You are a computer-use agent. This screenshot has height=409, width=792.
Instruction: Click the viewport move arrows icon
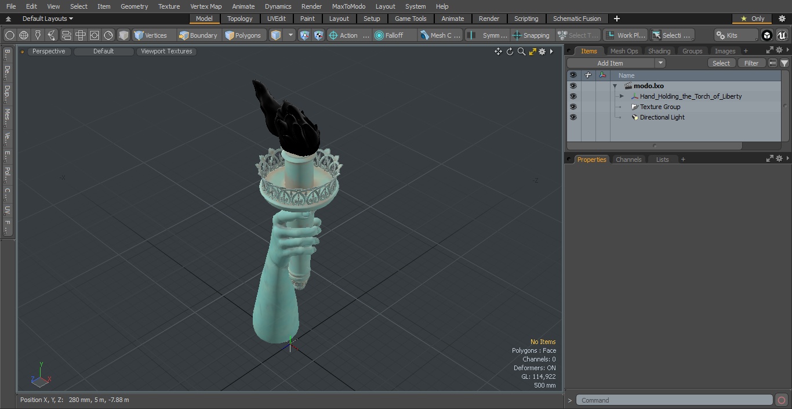[498, 52]
